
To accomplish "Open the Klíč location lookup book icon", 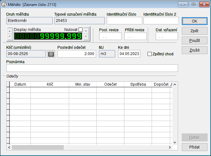I will click(51, 54).
